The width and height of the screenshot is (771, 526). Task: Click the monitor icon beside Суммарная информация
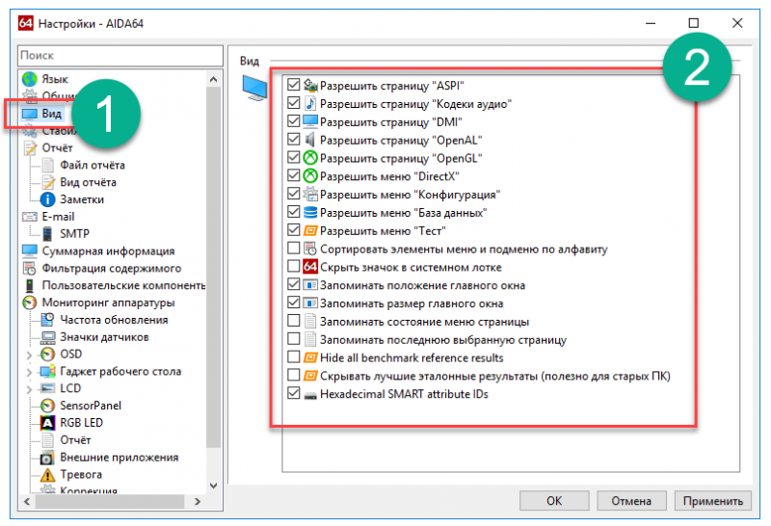coord(30,250)
